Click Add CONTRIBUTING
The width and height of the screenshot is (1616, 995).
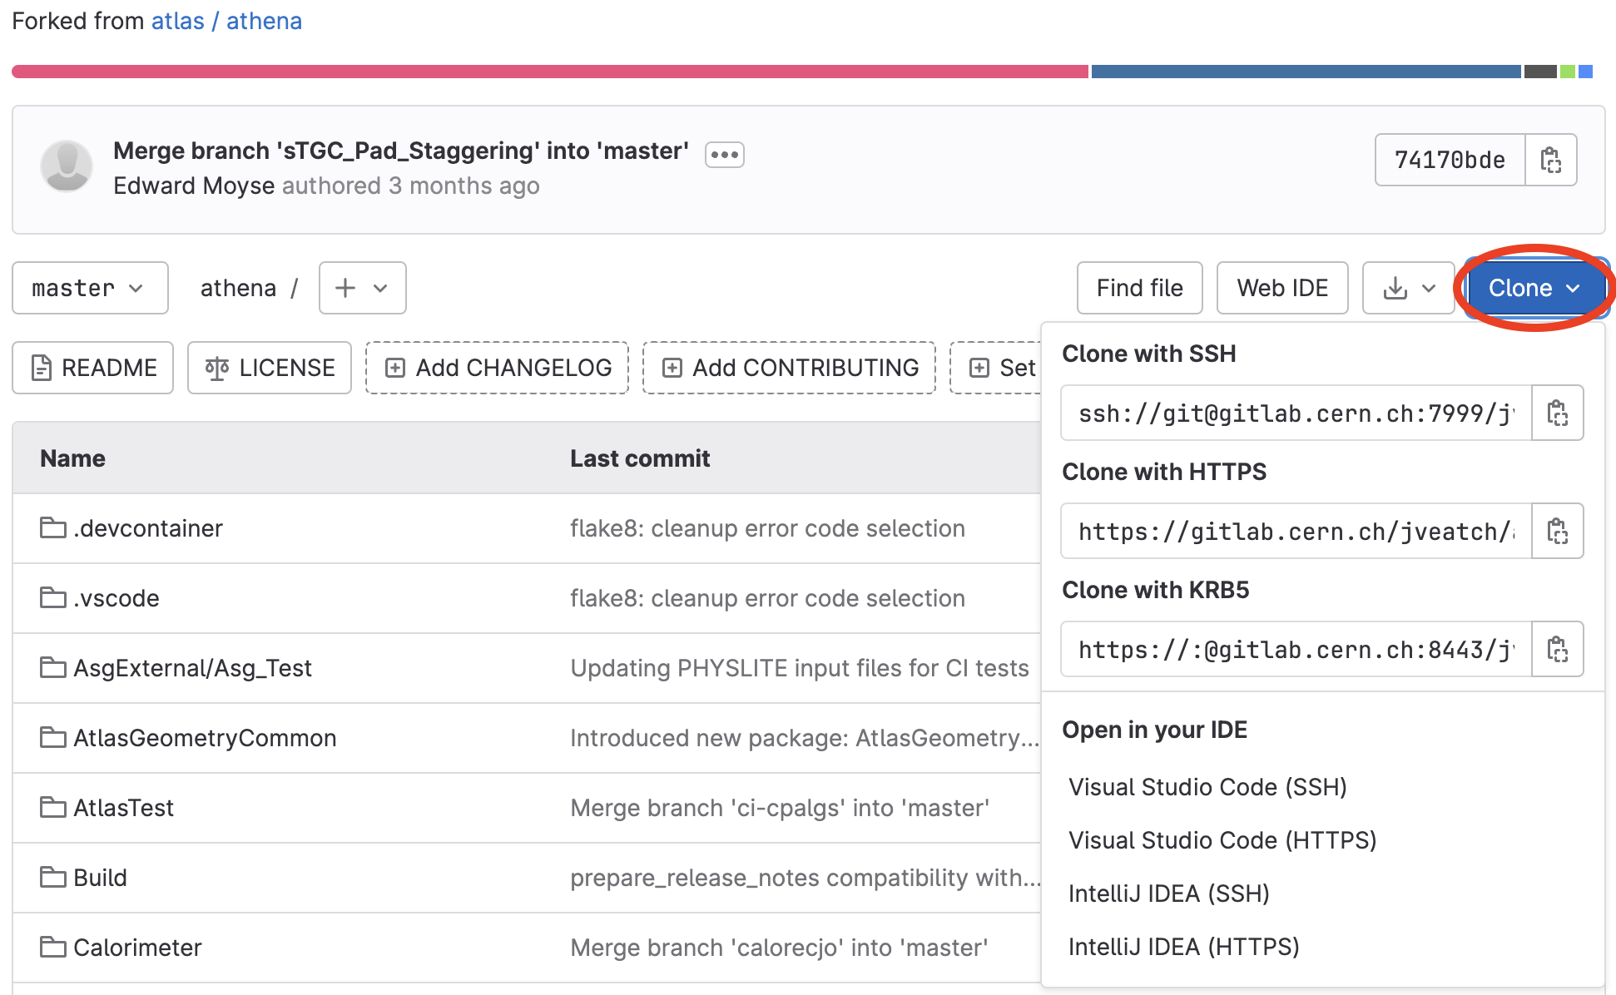pyautogui.click(x=789, y=368)
